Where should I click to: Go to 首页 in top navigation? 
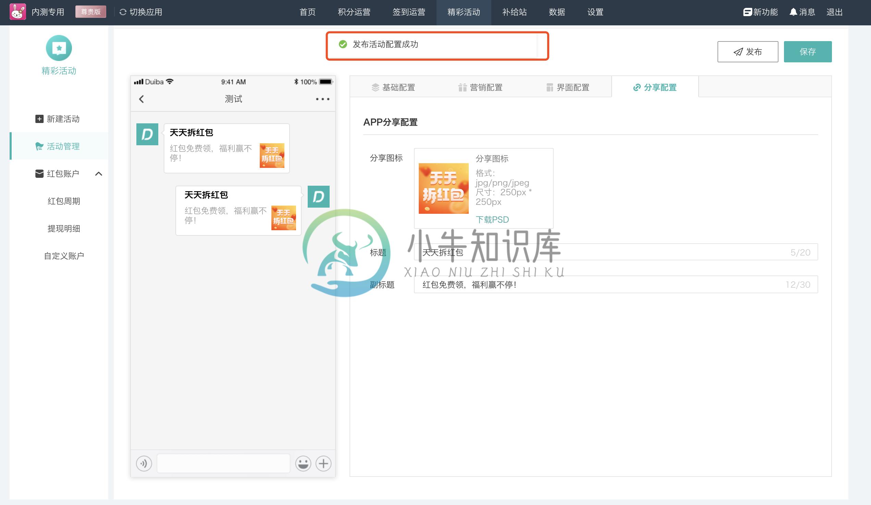308,12
